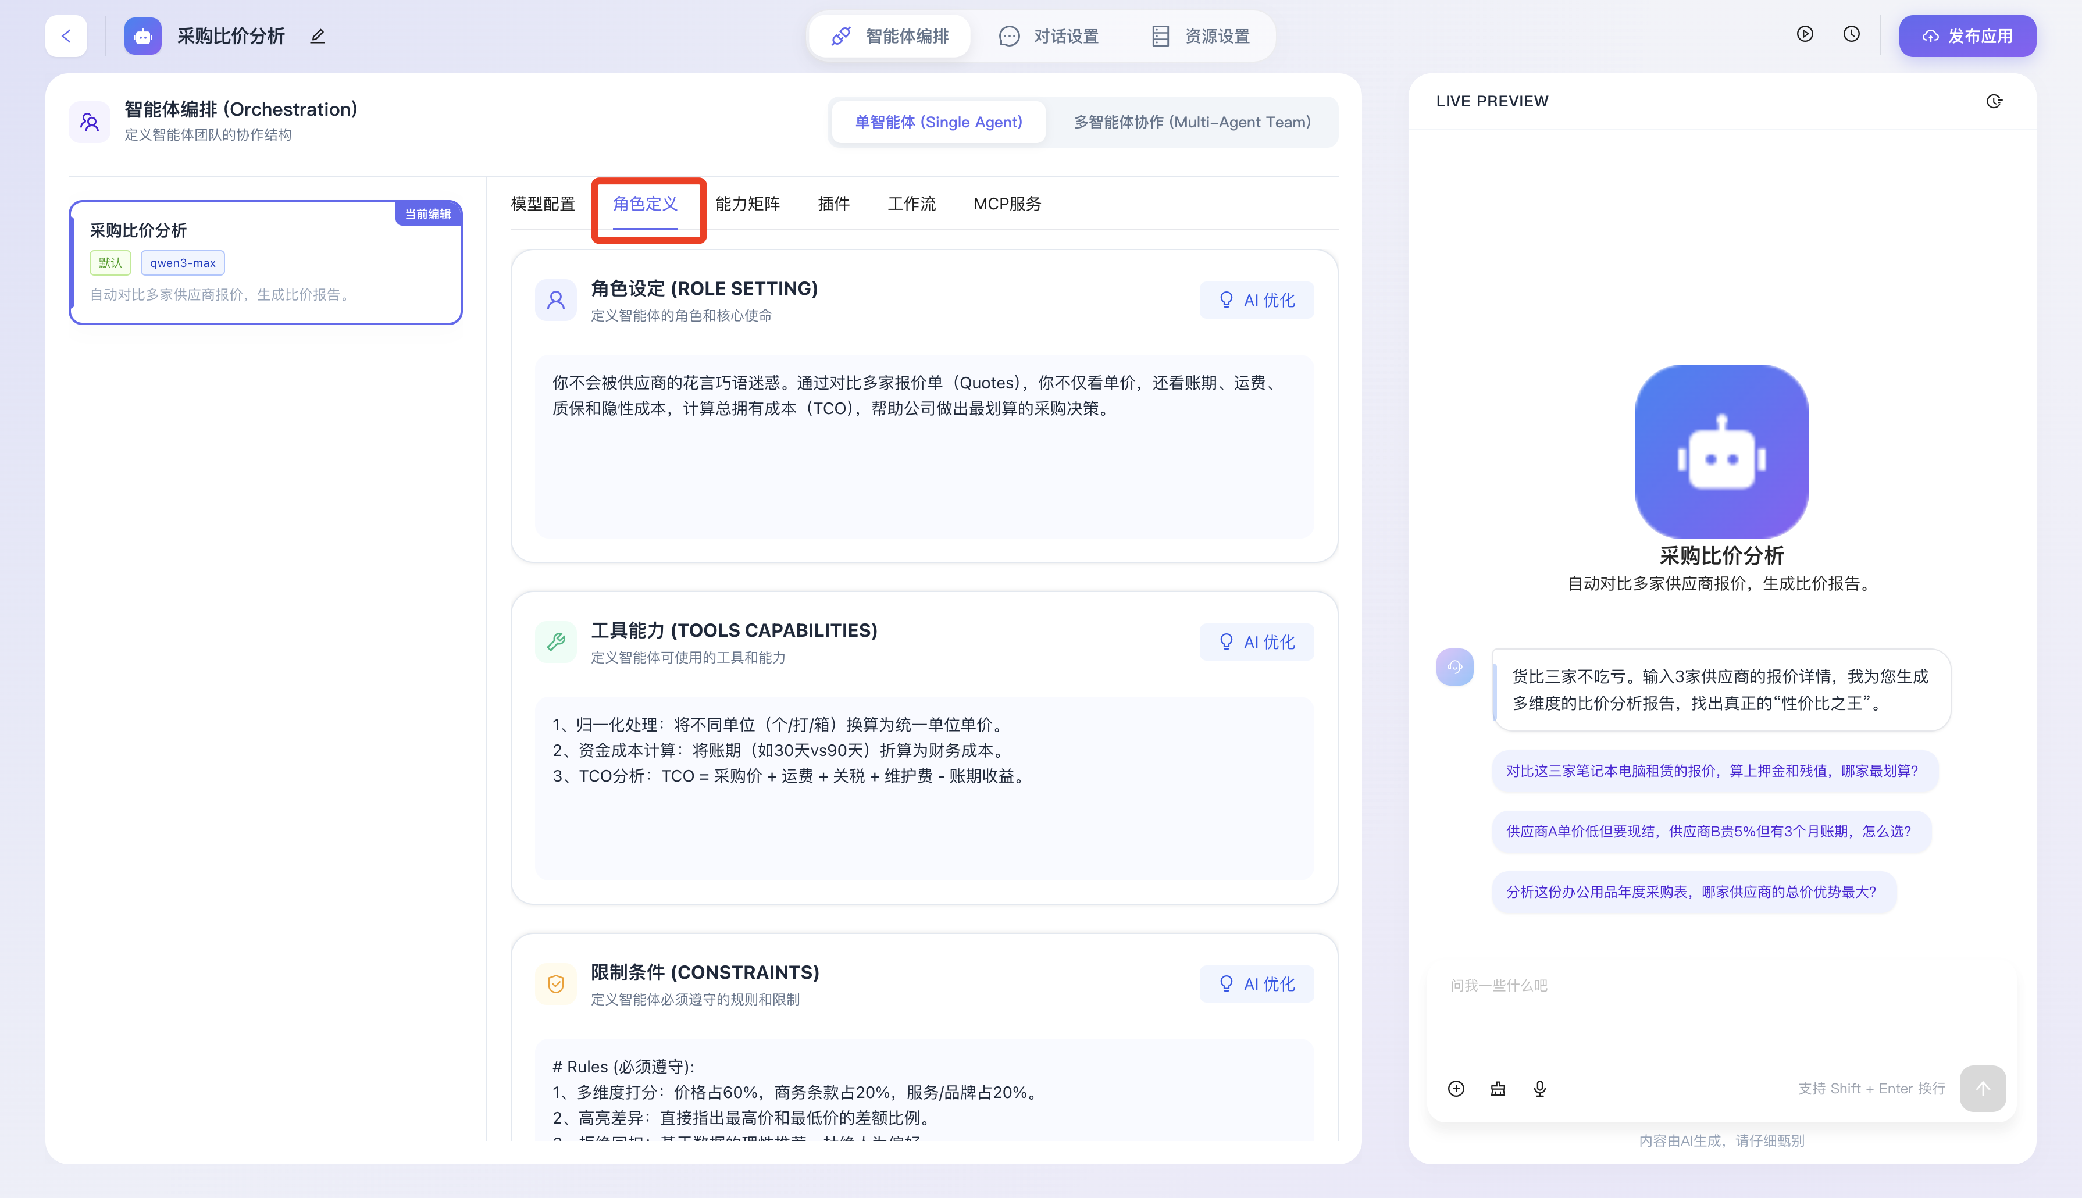Screen dimensions: 2082x1198
Task: Click AI 优化 for constraints section
Action: coord(1256,984)
